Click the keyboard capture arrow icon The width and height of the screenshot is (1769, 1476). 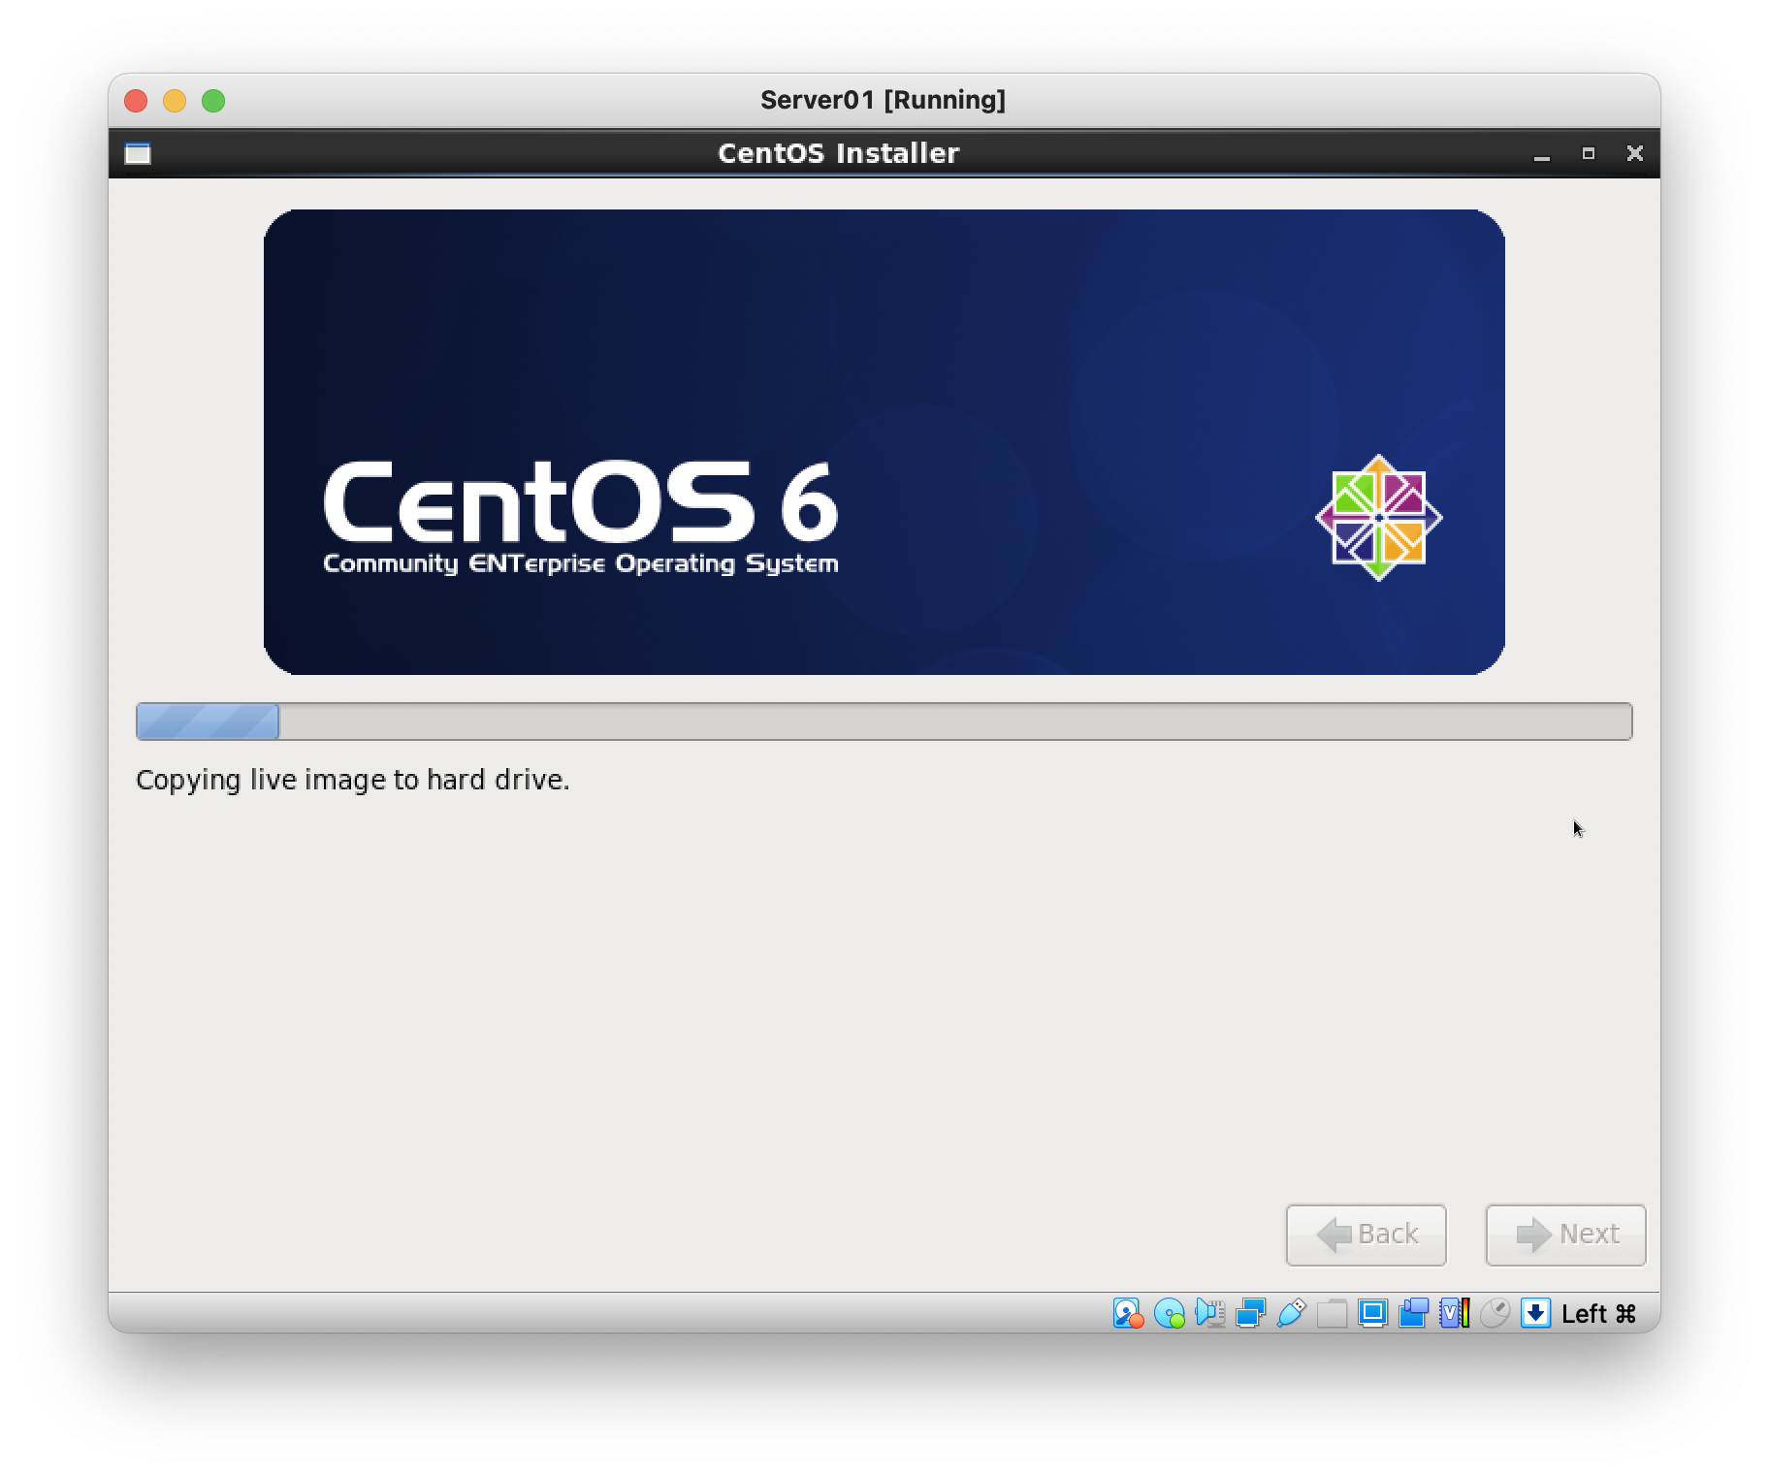[1536, 1313]
